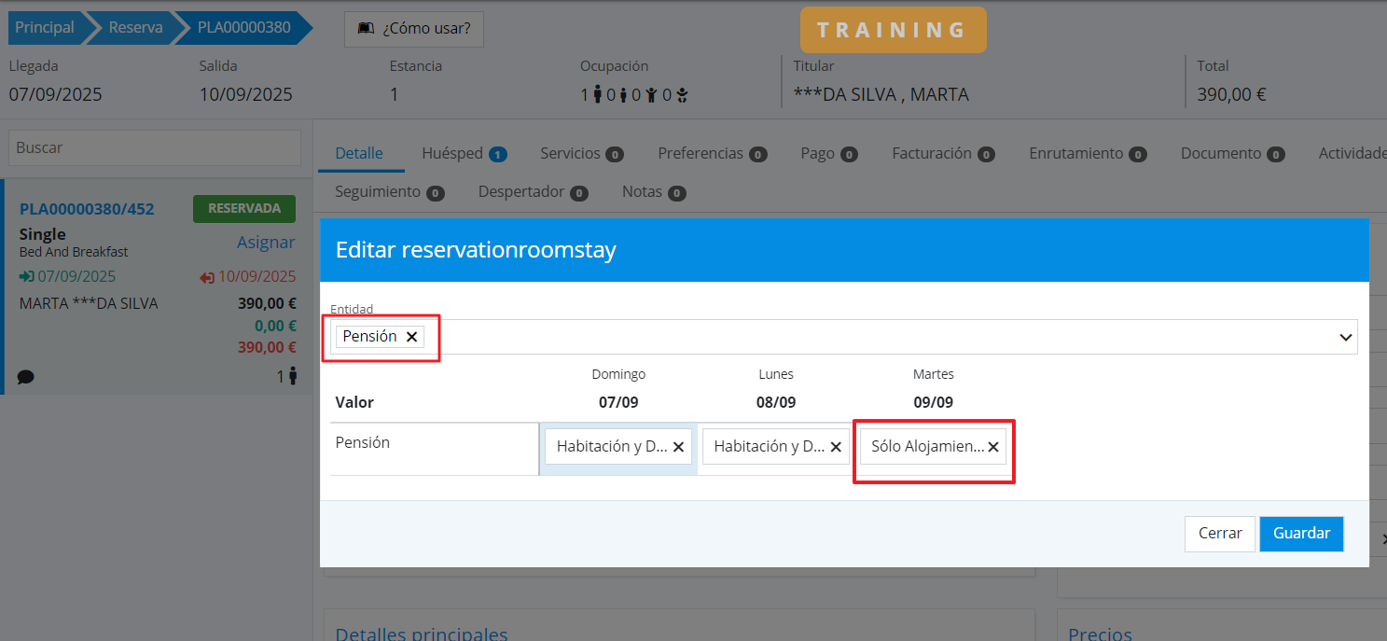Remove the Pensión entity tag
The width and height of the screenshot is (1387, 641).
[411, 337]
